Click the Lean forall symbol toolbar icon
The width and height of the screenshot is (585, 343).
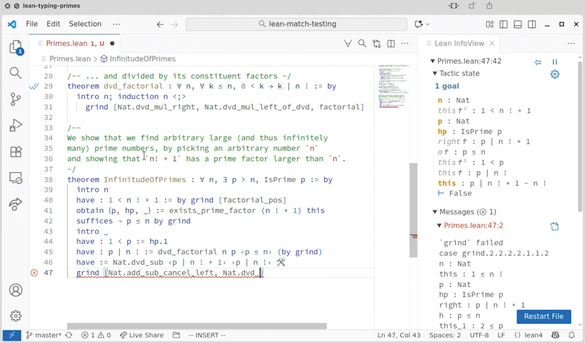[348, 44]
